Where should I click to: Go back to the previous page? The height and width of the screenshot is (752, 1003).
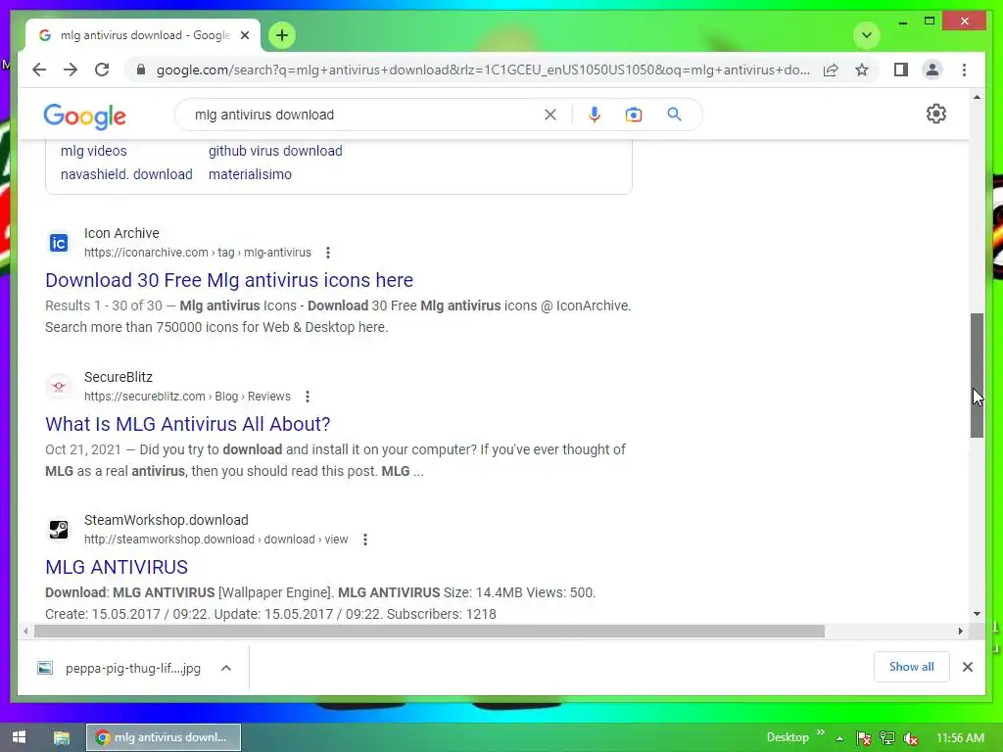coord(39,70)
